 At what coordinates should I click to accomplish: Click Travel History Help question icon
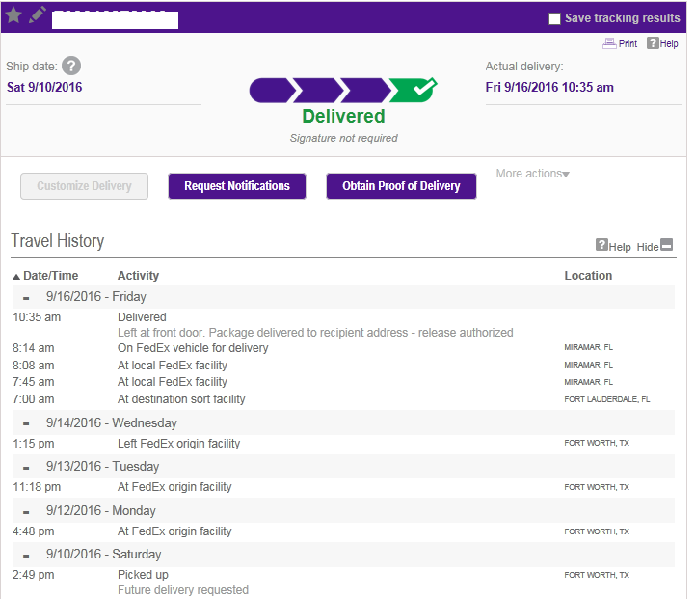coord(601,245)
